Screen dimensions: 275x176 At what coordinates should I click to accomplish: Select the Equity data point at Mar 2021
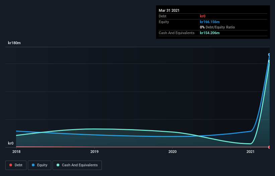[269, 55]
